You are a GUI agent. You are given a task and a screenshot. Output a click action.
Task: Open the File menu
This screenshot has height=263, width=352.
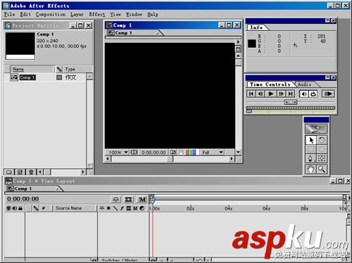[10, 14]
